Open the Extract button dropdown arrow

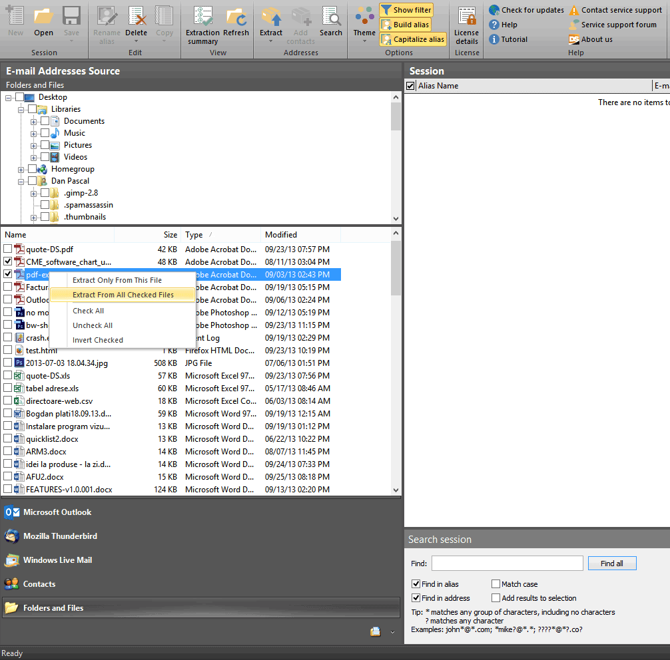pyautogui.click(x=271, y=41)
